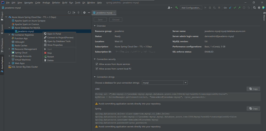Click the Git commit checkmark icon
Screen dimensions: 266x131
235,8
